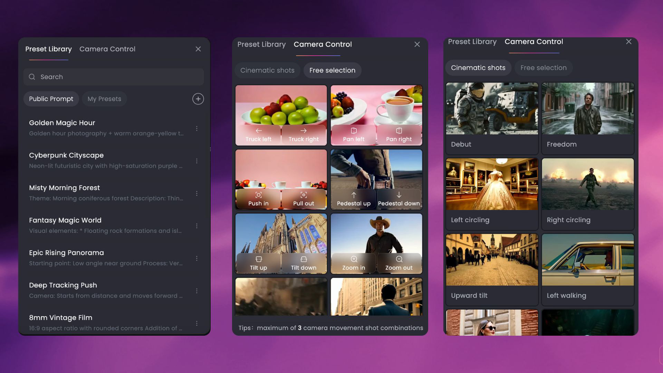
Task: Open Camera Control tab in right panel
Action: pyautogui.click(x=534, y=41)
